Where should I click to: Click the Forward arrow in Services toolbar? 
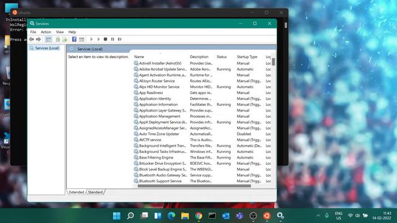[x=38, y=39]
